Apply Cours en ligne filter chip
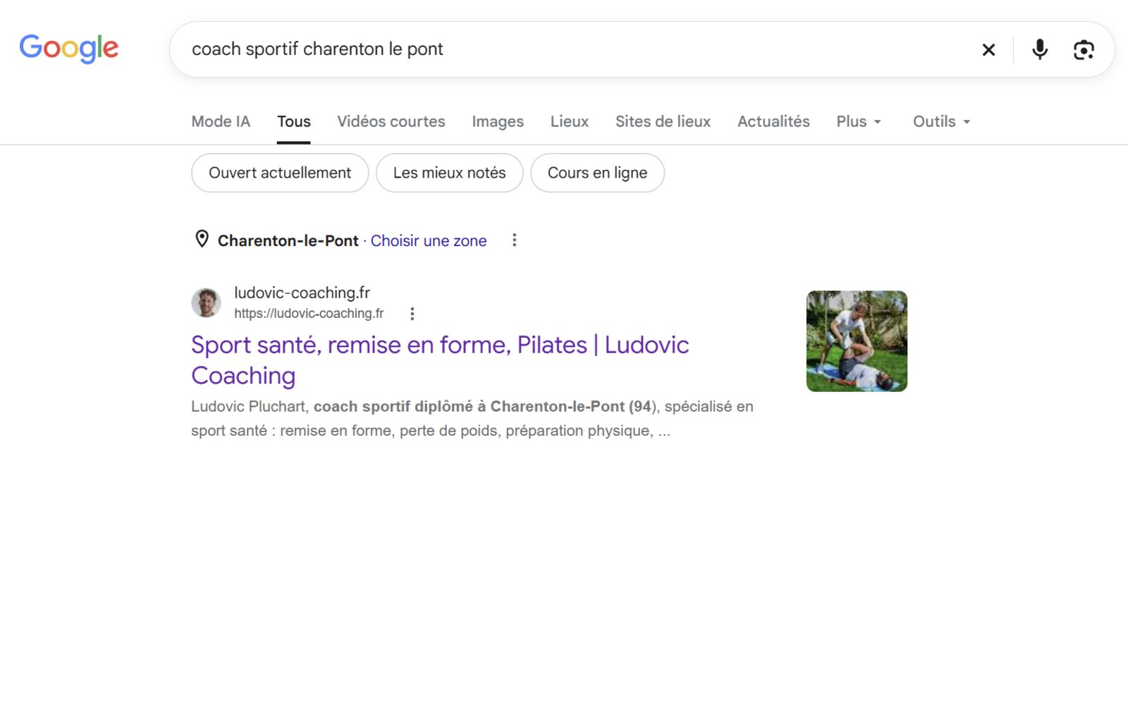The height and width of the screenshot is (705, 1128). pos(597,173)
